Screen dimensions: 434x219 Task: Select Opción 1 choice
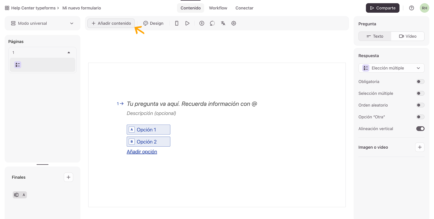(149, 130)
